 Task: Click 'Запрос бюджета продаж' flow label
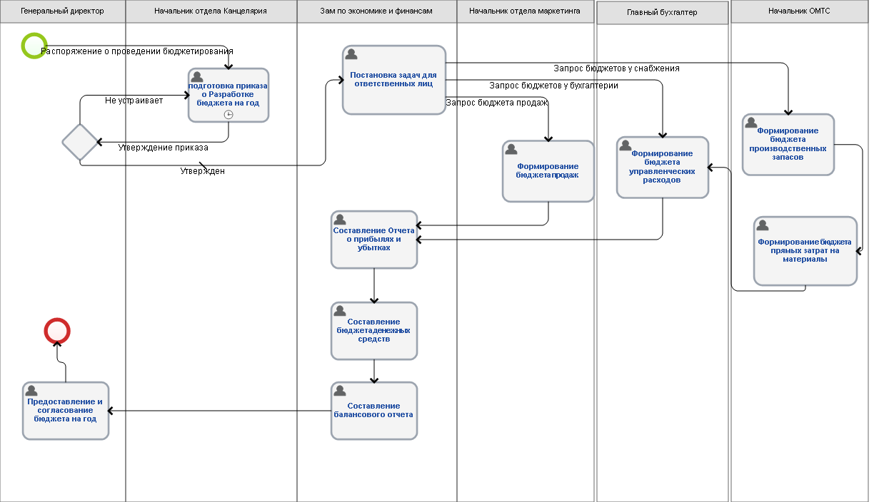[x=497, y=103]
